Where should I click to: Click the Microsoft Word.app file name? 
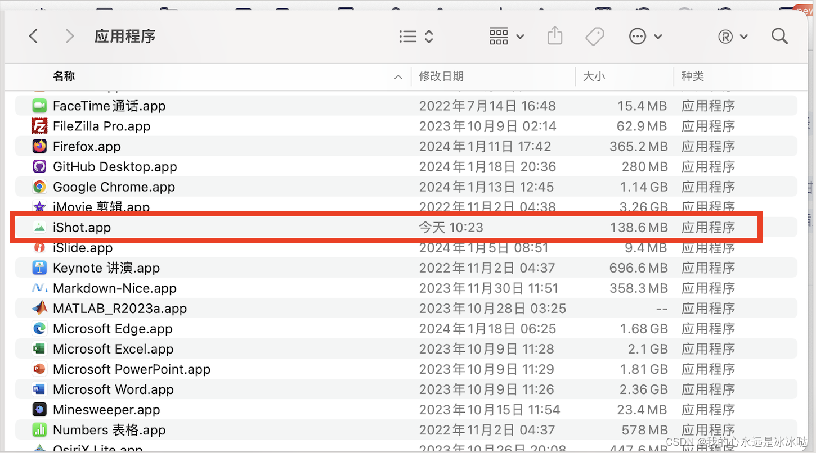click(113, 389)
